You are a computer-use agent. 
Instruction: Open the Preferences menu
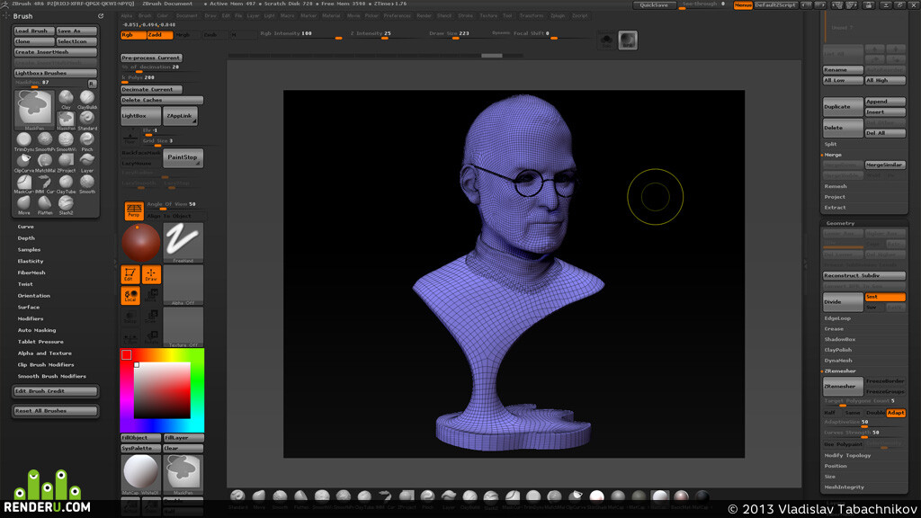pyautogui.click(x=397, y=16)
